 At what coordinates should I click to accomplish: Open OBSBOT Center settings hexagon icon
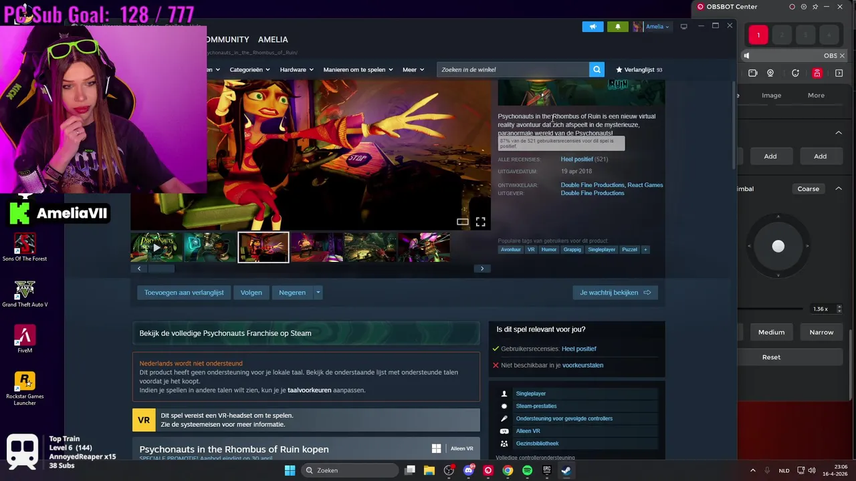[804, 7]
